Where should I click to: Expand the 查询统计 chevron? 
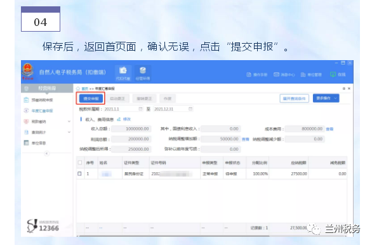[69, 132]
